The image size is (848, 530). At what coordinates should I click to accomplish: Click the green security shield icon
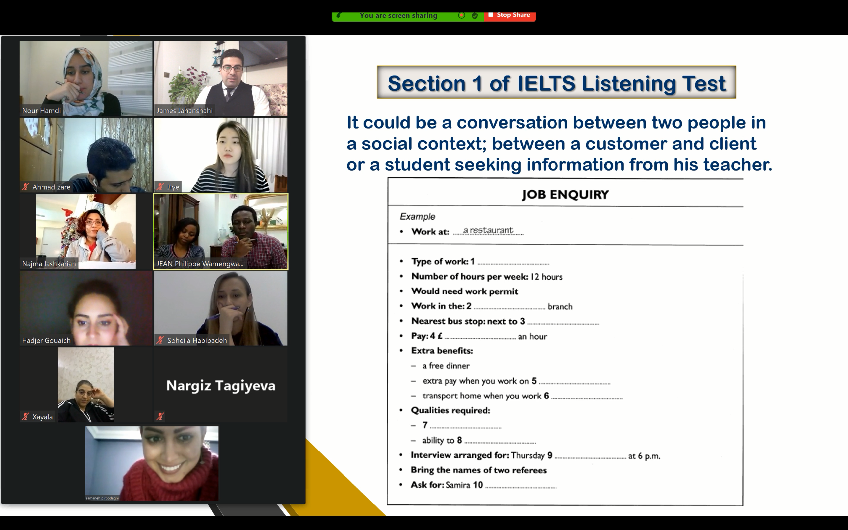coord(474,16)
